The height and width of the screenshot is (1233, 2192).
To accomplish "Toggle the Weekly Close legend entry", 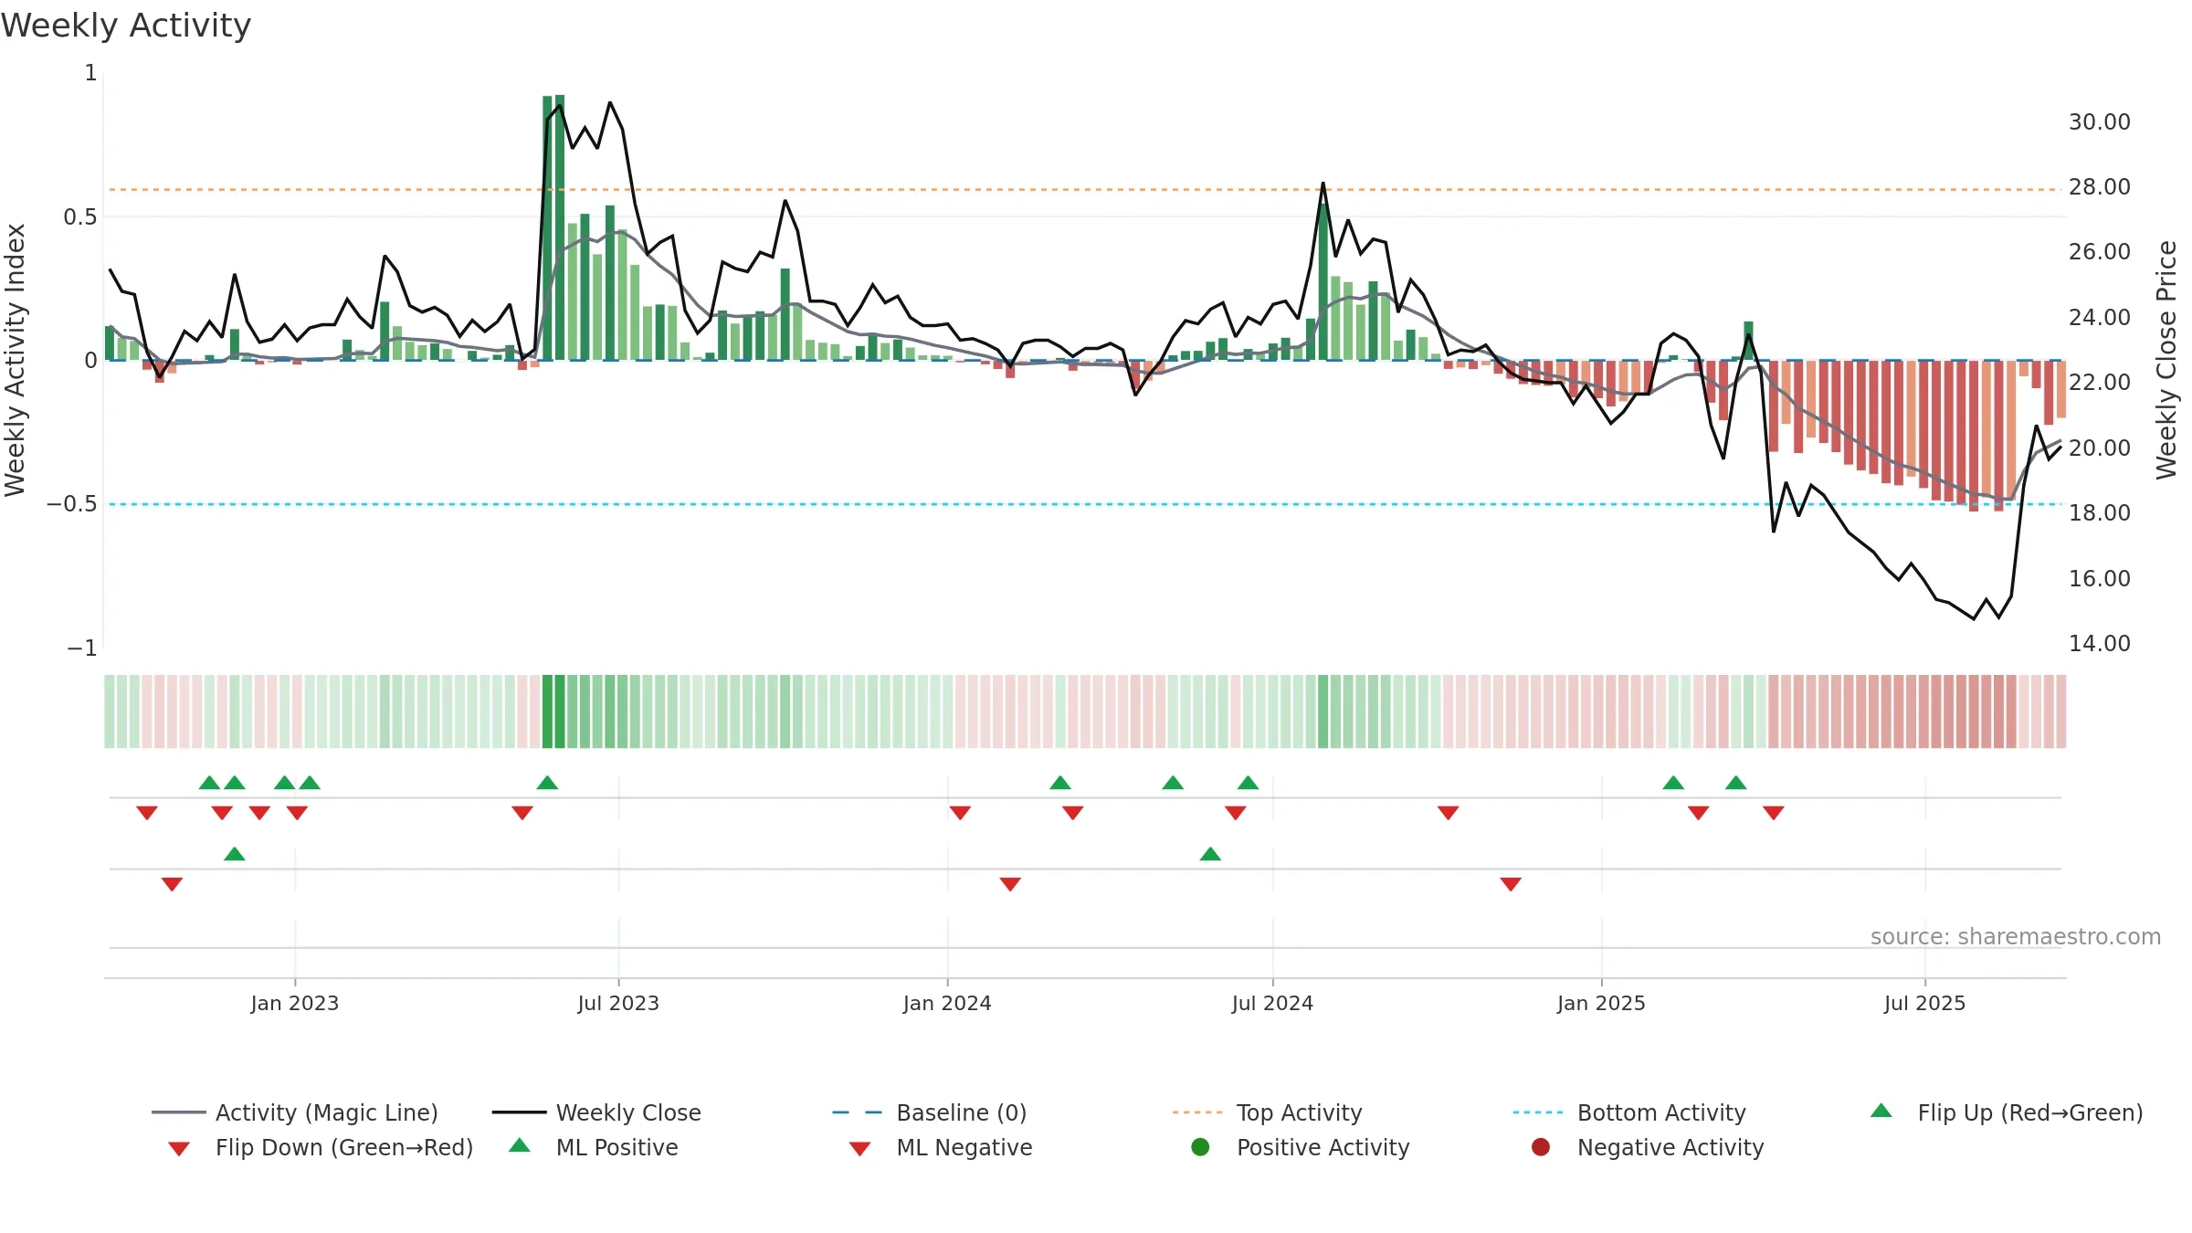I will (x=596, y=1112).
